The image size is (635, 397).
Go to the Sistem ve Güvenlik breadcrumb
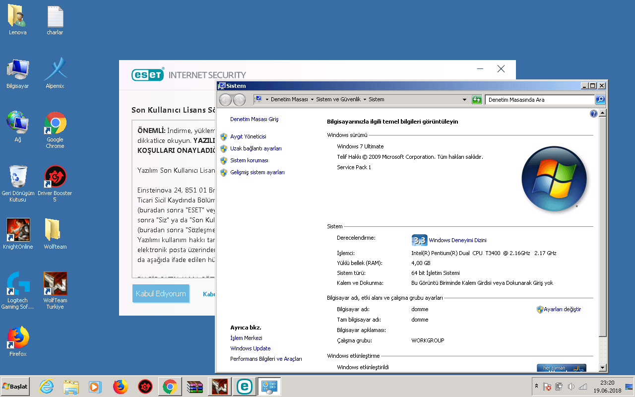click(x=338, y=100)
